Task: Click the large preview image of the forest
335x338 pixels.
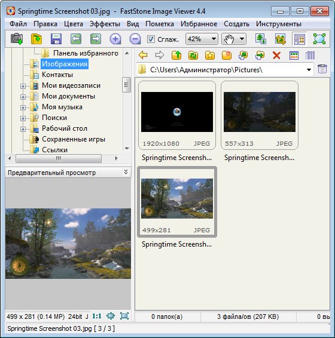Action: [68, 244]
